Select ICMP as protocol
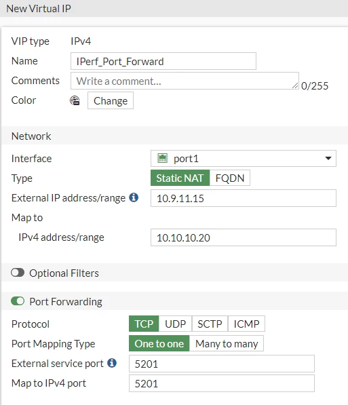 click(x=246, y=324)
